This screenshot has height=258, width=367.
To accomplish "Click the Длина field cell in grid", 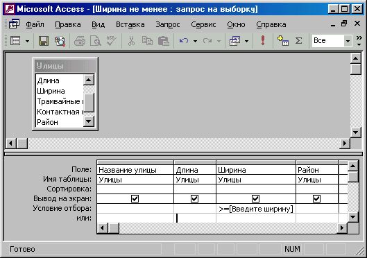I will pyautogui.click(x=195, y=170).
